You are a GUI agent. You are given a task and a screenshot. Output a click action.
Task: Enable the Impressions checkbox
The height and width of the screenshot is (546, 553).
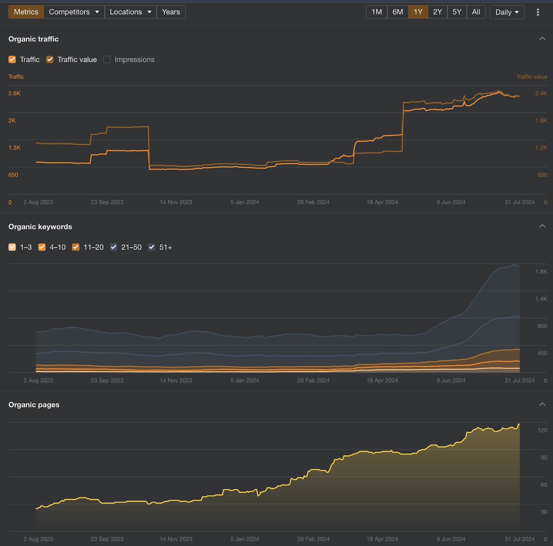[x=107, y=59]
